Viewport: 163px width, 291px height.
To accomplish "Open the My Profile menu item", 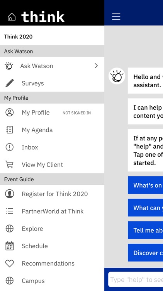I will pos(52,113).
